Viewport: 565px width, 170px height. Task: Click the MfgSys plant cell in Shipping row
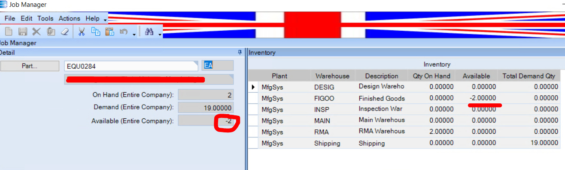[284, 143]
